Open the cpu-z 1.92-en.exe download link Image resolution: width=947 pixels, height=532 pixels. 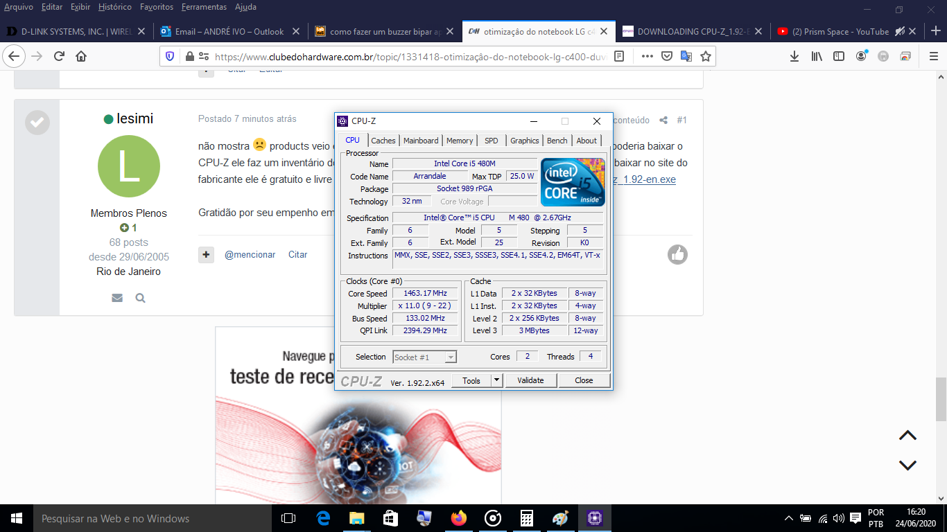(x=643, y=179)
